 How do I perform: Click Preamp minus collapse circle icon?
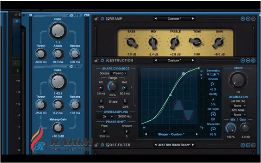(248, 19)
